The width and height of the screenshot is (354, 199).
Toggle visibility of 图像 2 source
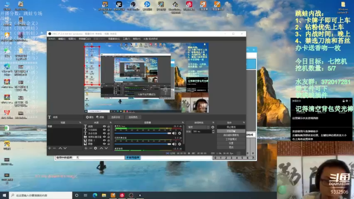click(x=104, y=140)
